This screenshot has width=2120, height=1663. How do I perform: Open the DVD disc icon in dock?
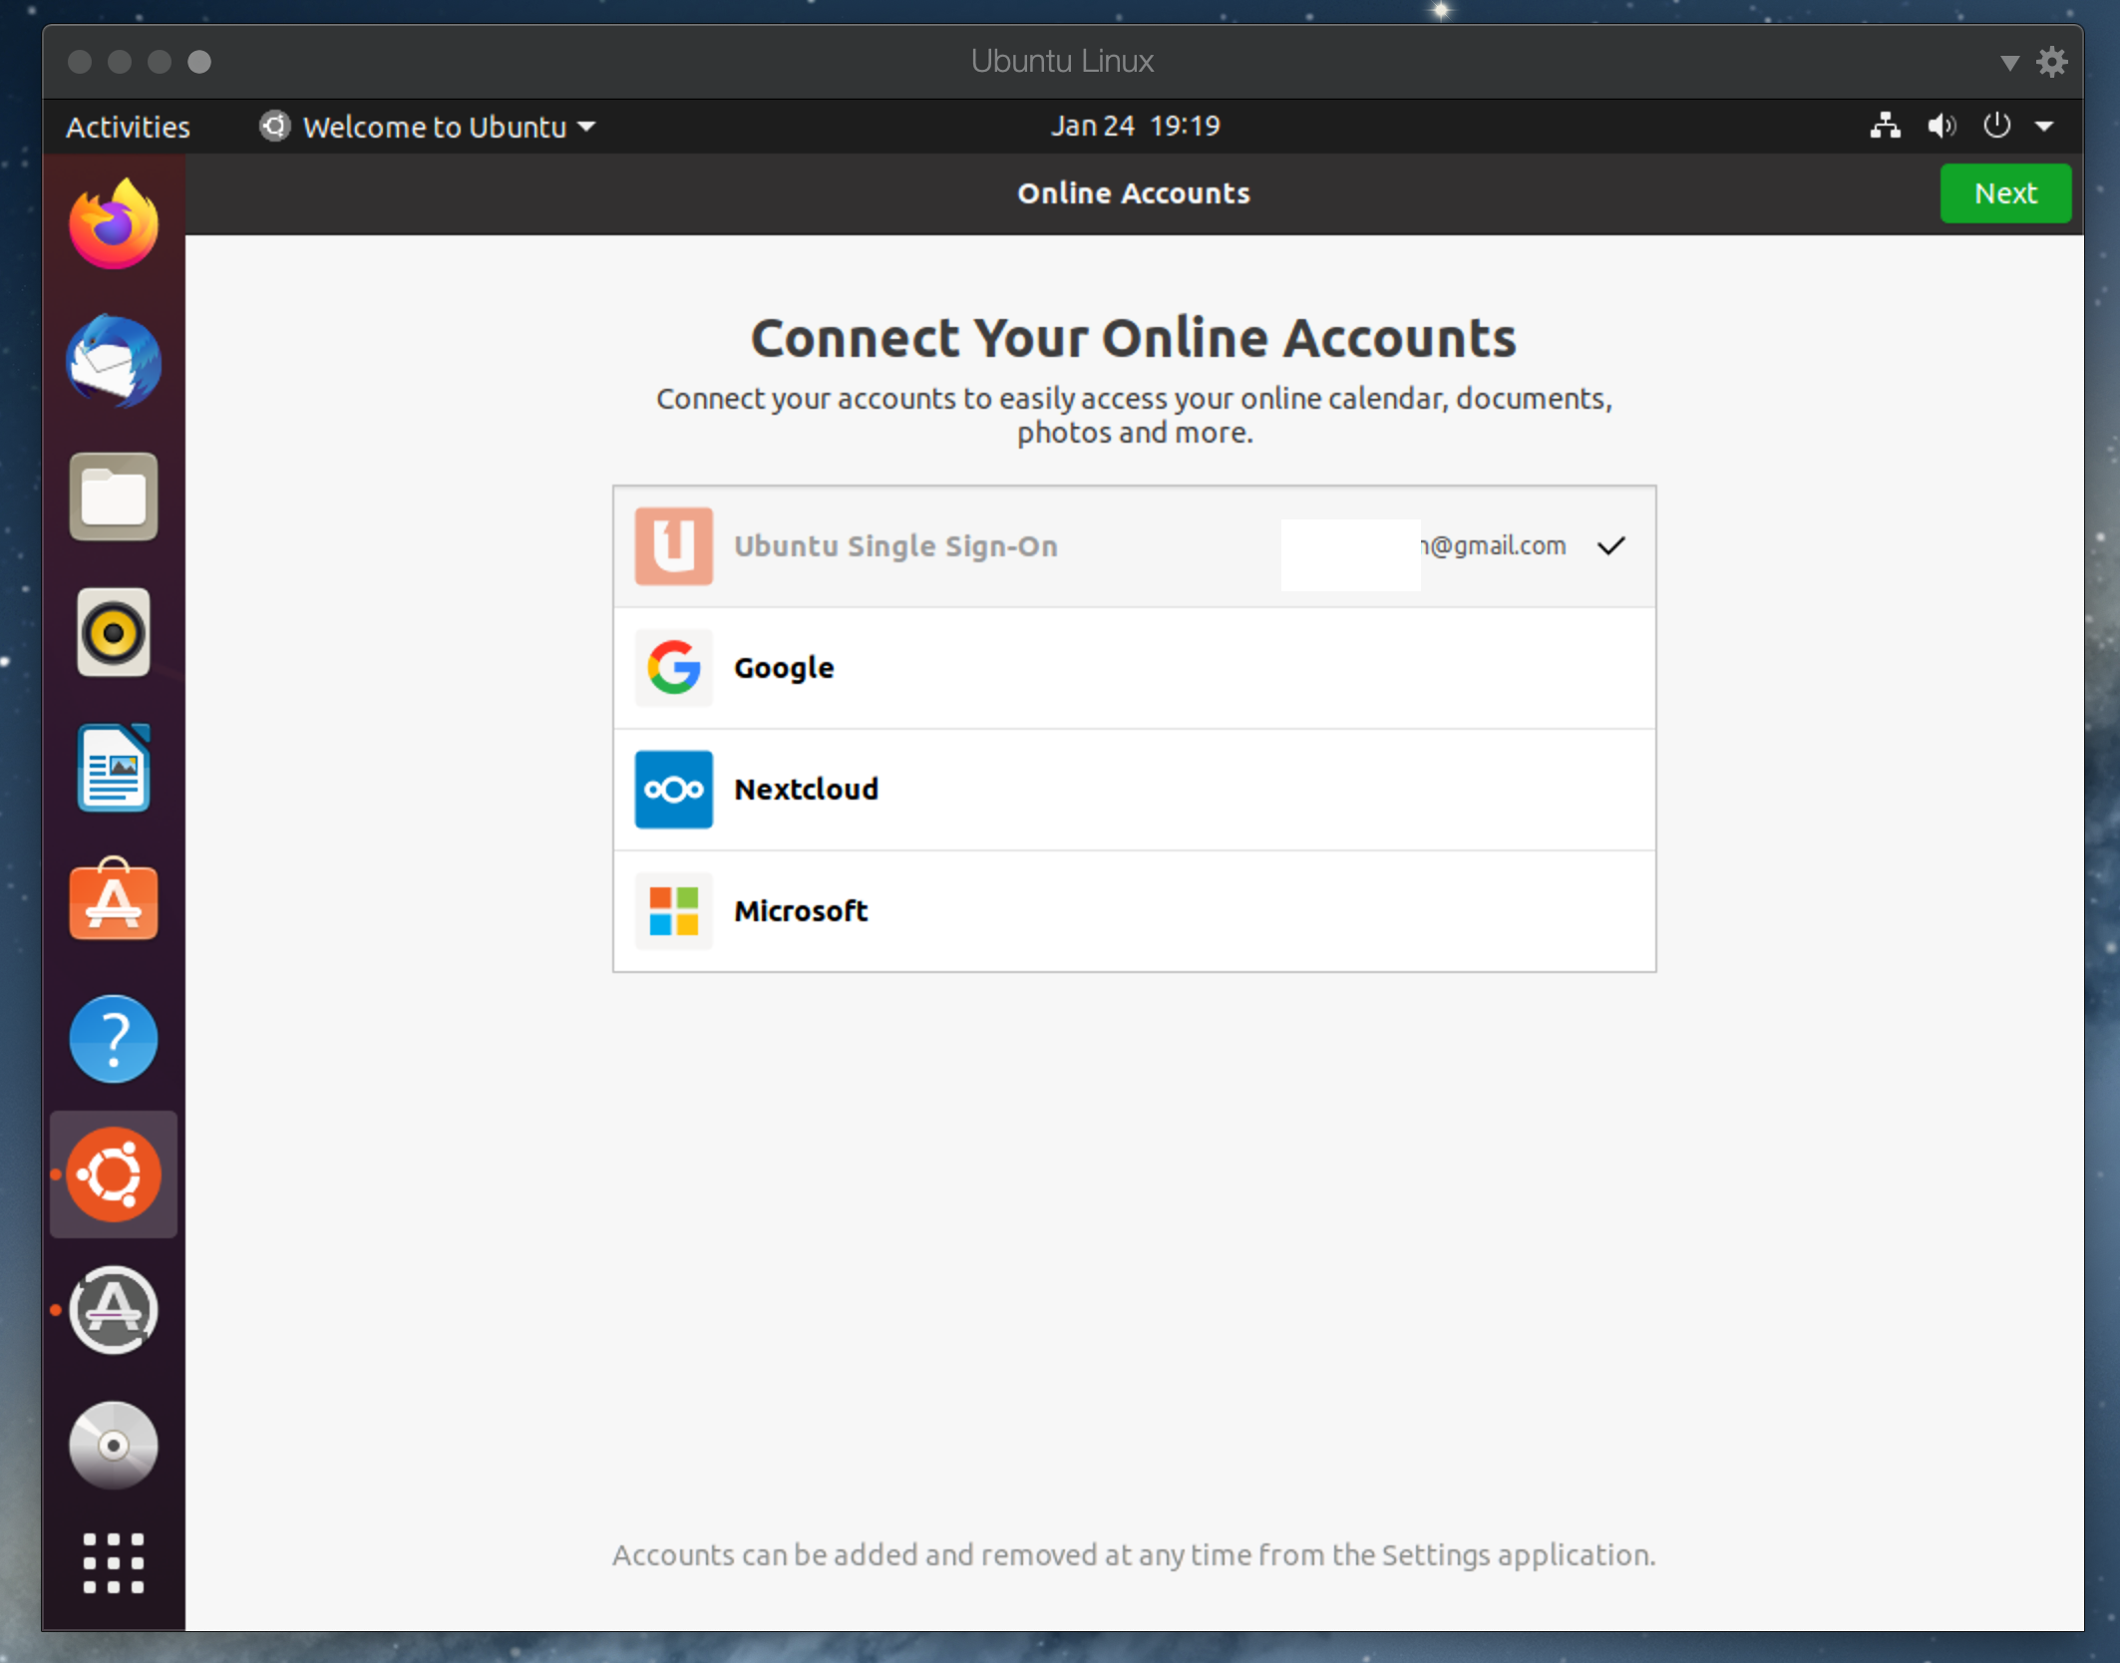[x=113, y=1445]
